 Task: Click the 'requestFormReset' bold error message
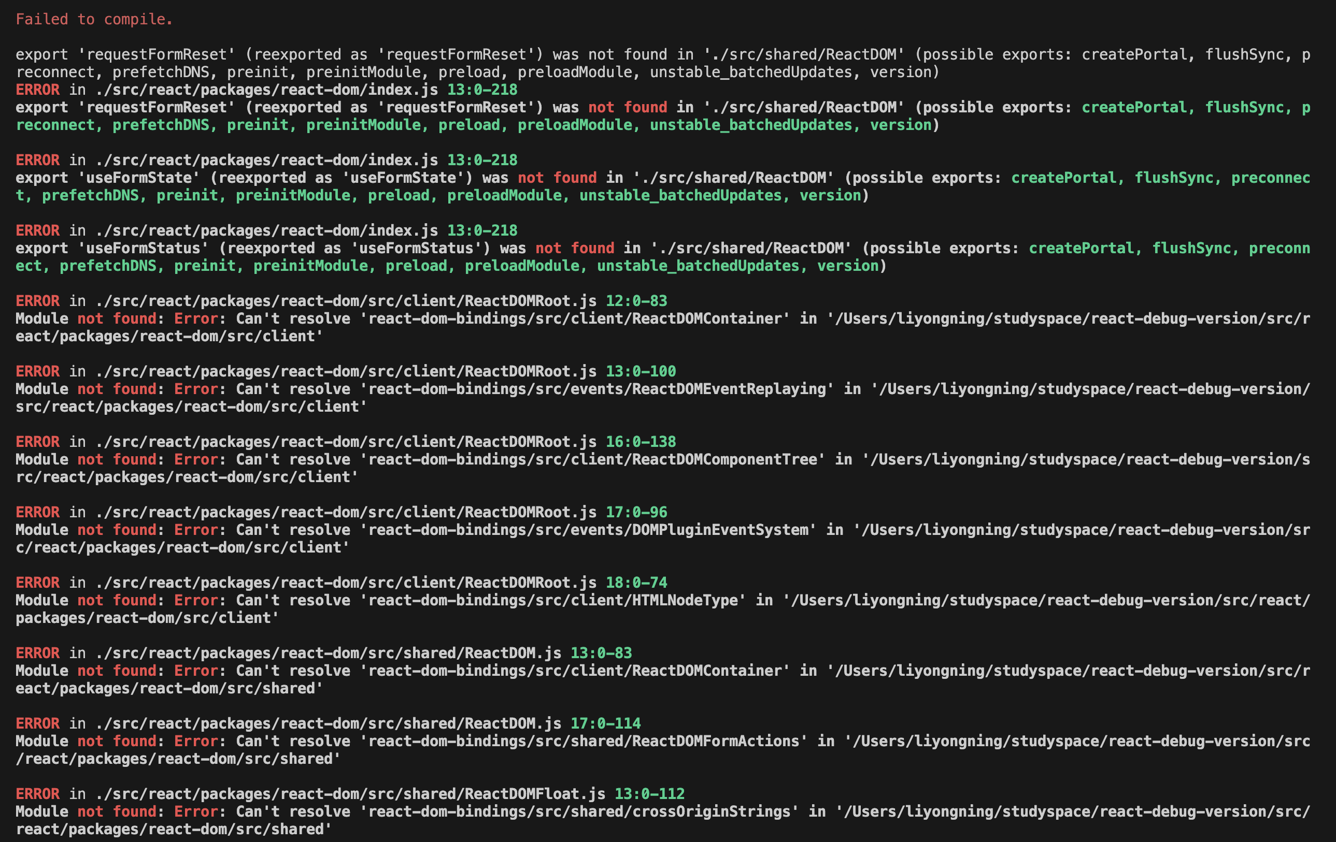click(x=157, y=108)
